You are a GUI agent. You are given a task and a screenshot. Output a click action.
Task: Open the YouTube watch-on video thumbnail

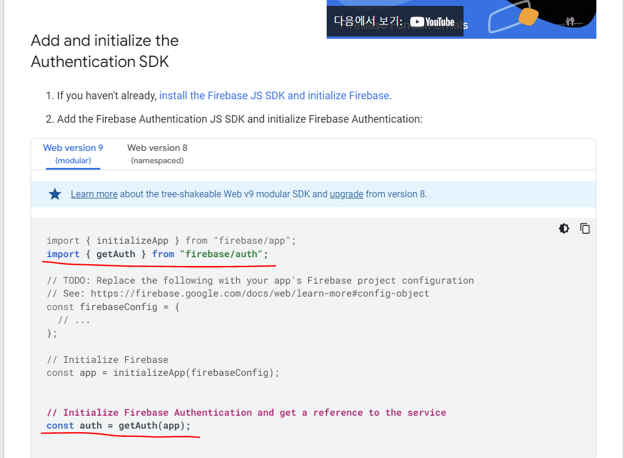pyautogui.click(x=461, y=19)
